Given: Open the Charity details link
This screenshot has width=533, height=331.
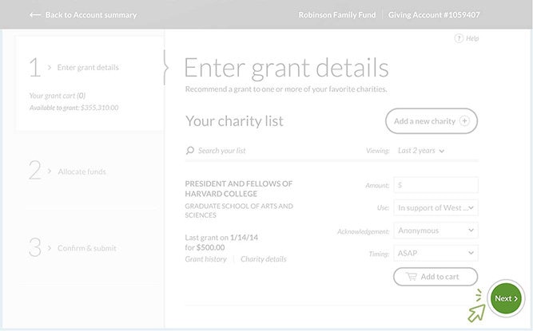Looking at the screenshot, I should coord(264,259).
